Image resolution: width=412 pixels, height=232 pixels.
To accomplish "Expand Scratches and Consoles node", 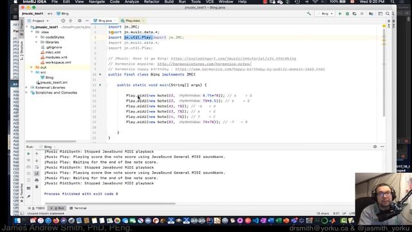I will [27, 93].
